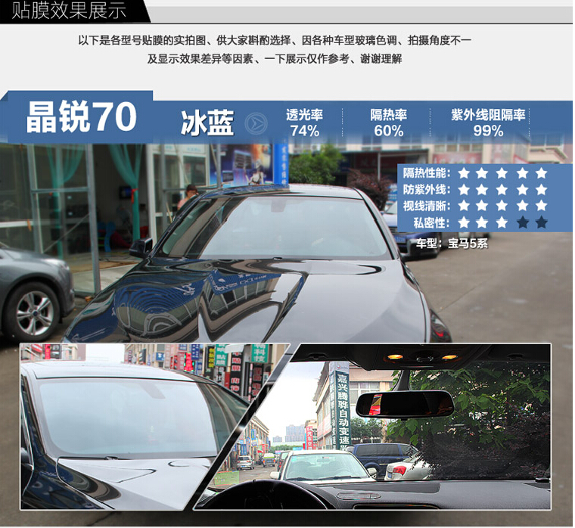Click the 紫外线阻隔率 99% figure
This screenshot has width=575, height=528.
tap(488, 130)
